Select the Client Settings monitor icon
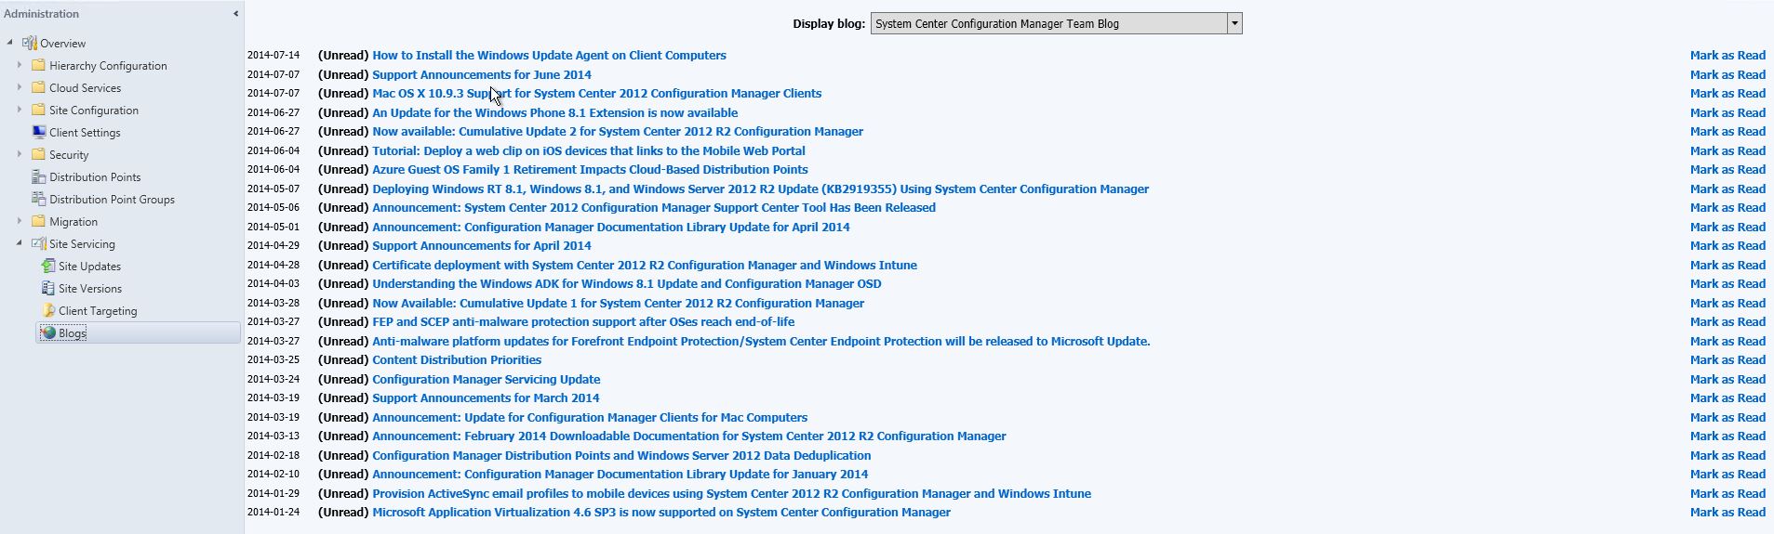 click(39, 132)
